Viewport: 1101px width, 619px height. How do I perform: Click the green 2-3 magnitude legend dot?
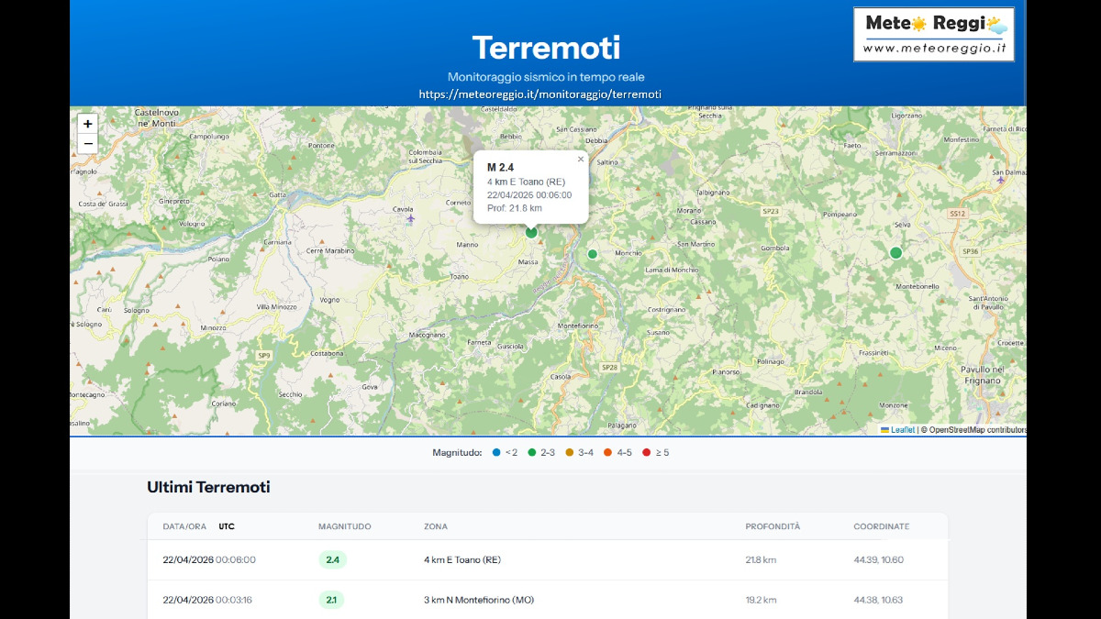click(531, 452)
